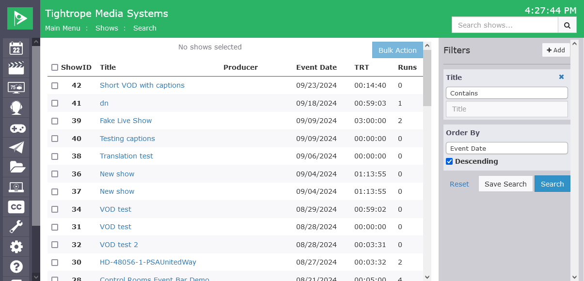Screen dimensions: 584x281
Task: Open the Contains condition dropdown
Action: click(506, 93)
